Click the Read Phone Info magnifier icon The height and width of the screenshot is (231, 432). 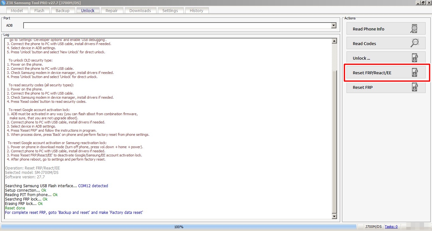pyautogui.click(x=414, y=29)
